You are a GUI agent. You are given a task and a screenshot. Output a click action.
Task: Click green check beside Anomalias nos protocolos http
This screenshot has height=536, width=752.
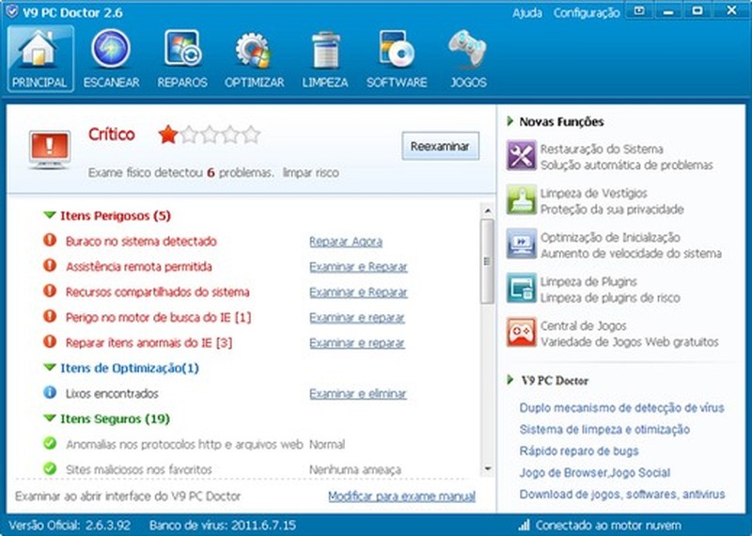(x=50, y=443)
